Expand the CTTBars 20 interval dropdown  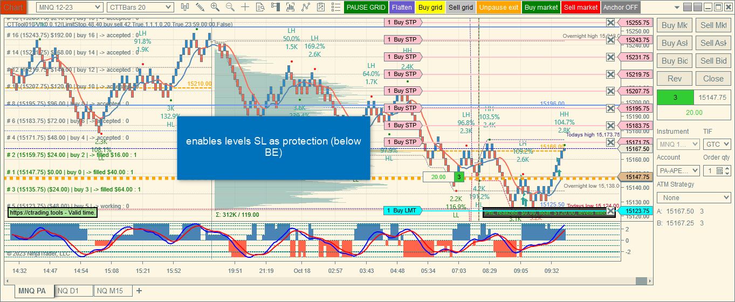click(x=140, y=7)
